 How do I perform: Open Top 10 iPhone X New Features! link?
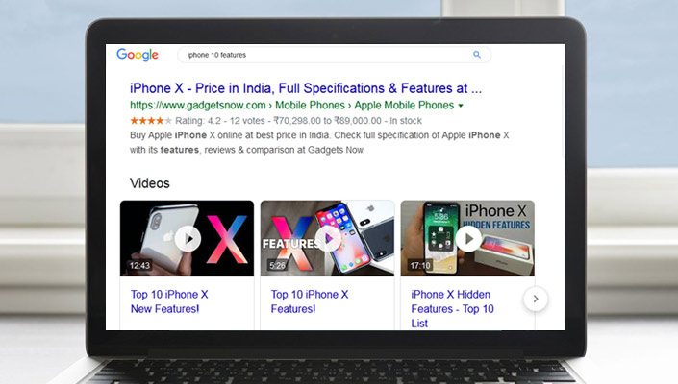pyautogui.click(x=169, y=301)
